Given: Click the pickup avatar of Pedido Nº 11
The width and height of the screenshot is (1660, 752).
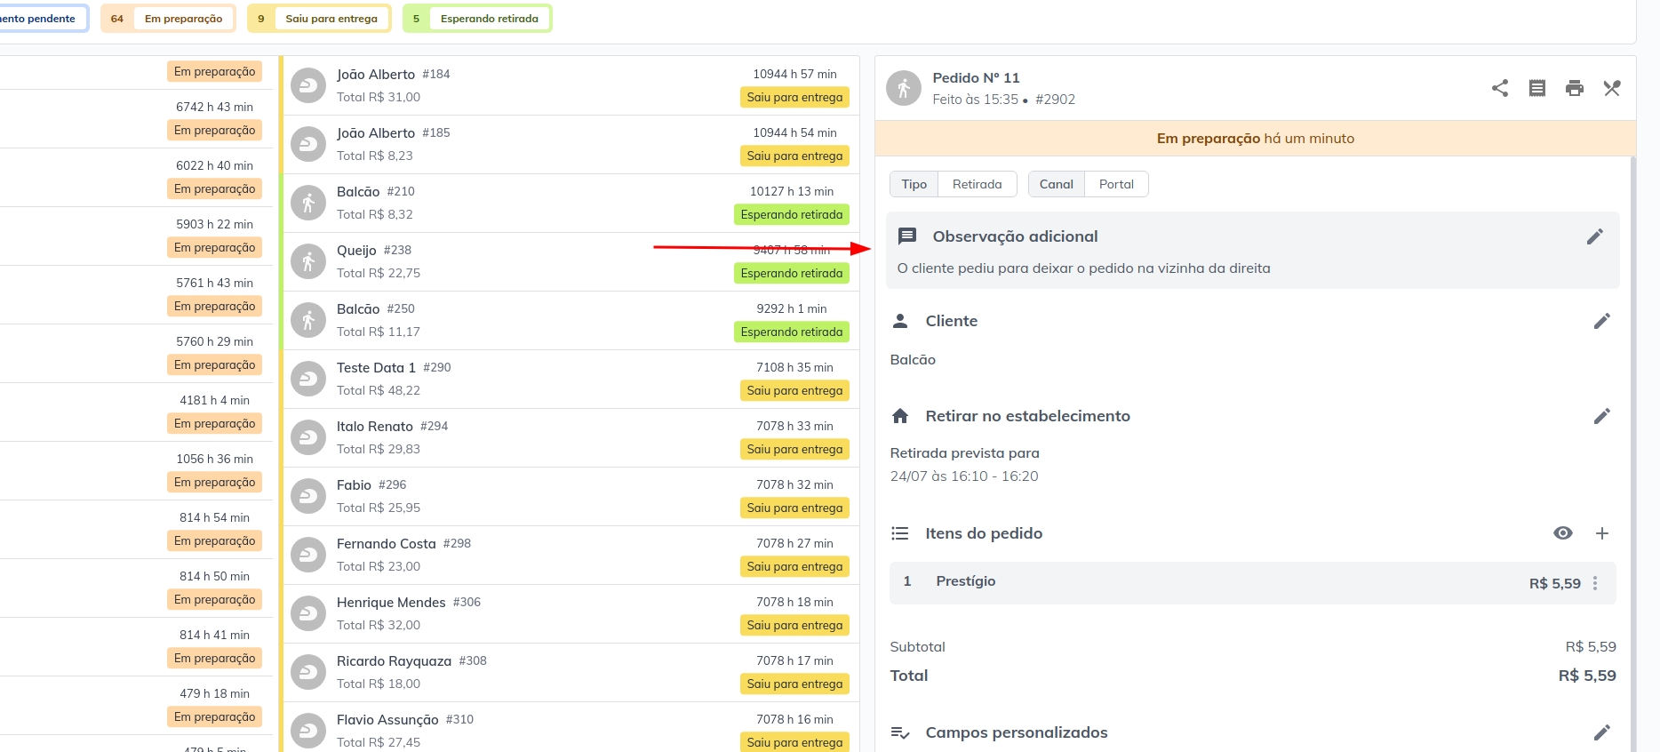Looking at the screenshot, I should tap(904, 88).
